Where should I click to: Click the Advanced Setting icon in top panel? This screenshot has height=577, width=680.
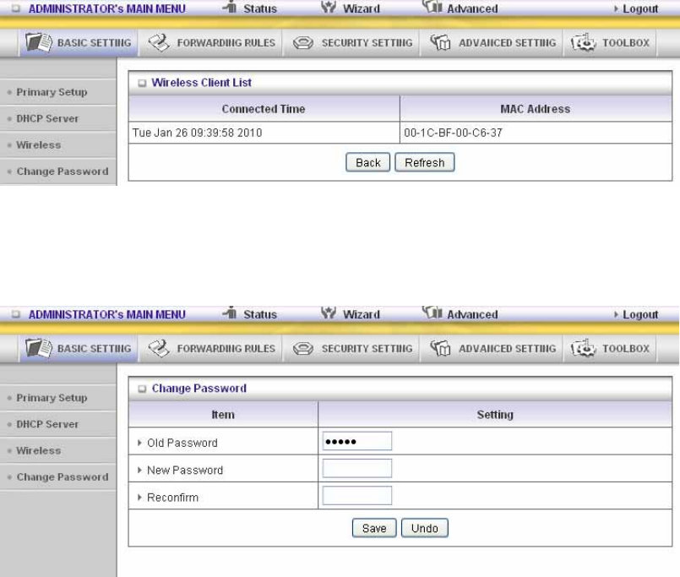440,42
